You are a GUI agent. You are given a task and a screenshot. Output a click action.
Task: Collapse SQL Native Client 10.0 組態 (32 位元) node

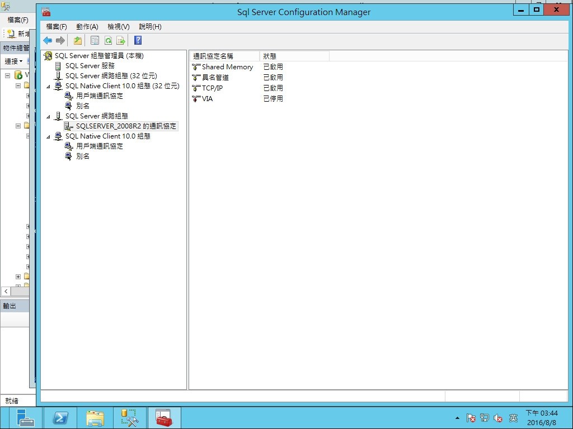pos(48,87)
